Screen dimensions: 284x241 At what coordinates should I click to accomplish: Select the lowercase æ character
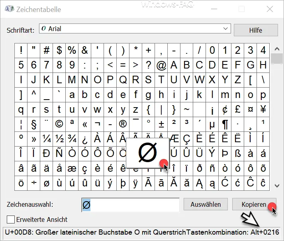coord(72,169)
